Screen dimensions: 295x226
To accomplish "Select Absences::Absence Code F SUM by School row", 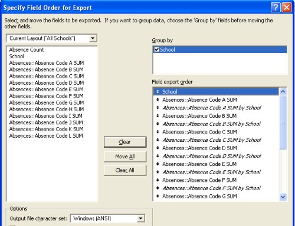I will [x=212, y=188].
